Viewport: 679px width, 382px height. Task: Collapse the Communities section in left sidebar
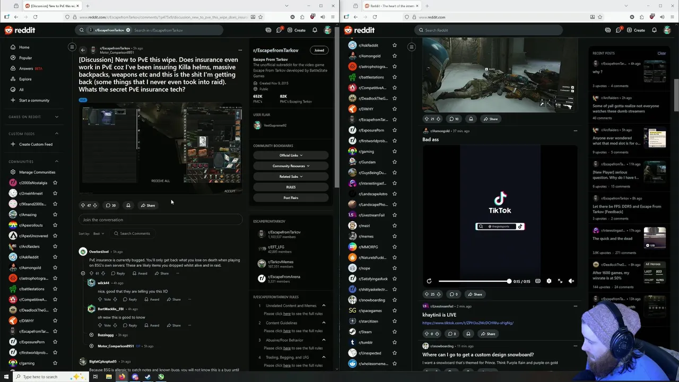coord(57,162)
